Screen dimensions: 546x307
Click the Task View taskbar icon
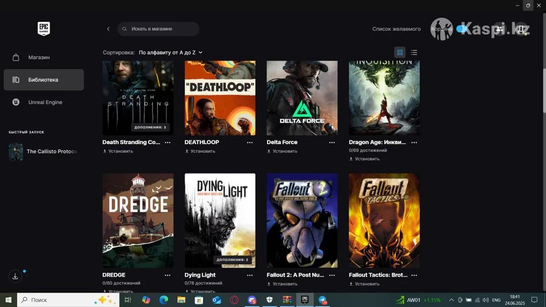(x=128, y=300)
